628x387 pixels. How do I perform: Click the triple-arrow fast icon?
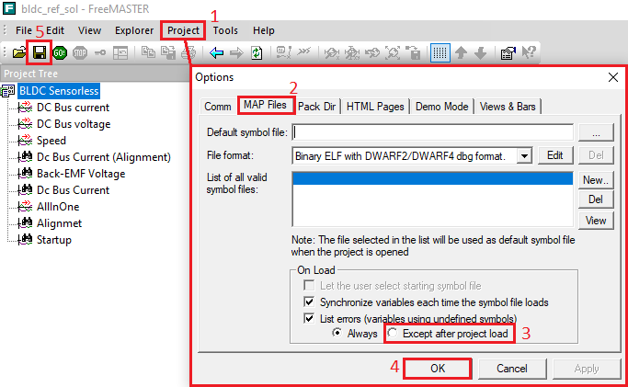(x=304, y=51)
